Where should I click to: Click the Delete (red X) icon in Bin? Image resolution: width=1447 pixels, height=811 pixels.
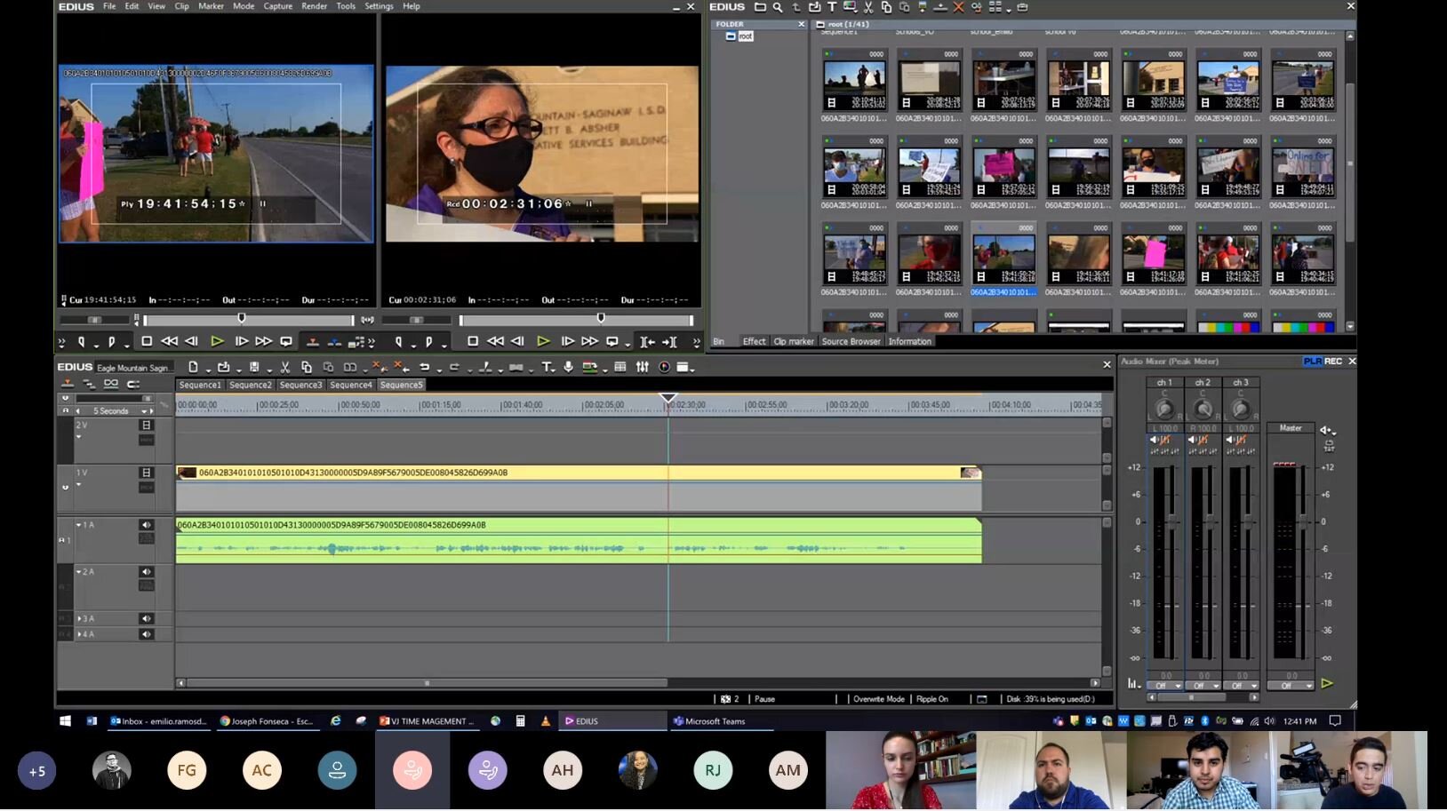[958, 7]
